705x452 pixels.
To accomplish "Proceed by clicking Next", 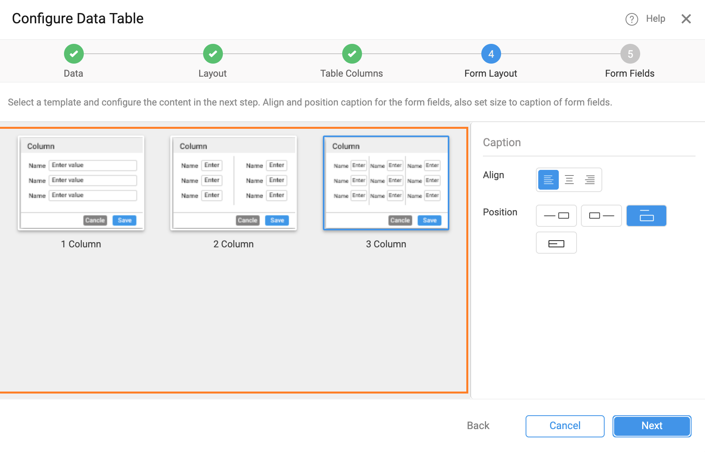I will tap(651, 426).
